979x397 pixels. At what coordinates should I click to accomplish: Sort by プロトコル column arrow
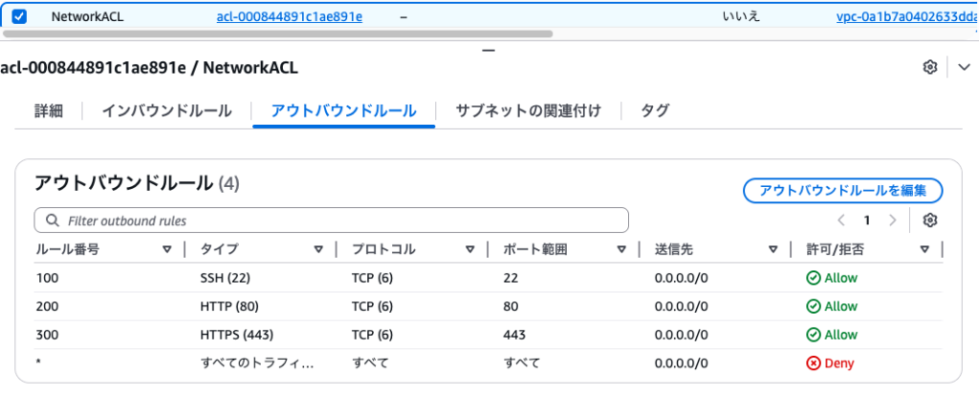pos(470,250)
